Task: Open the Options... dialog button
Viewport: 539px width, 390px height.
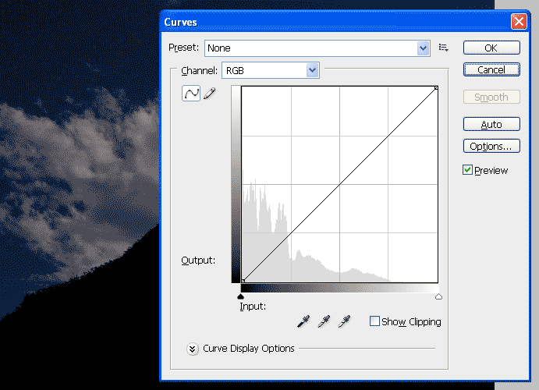Action: point(491,147)
